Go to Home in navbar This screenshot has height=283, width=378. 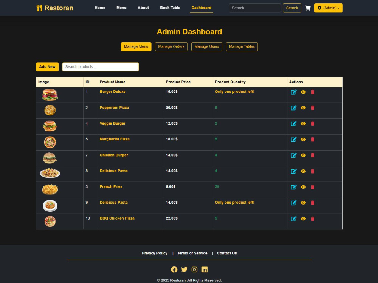point(100,8)
